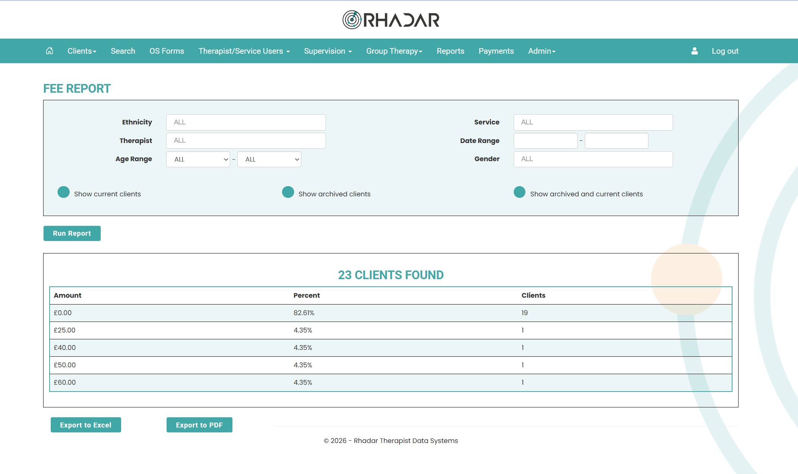The height and width of the screenshot is (474, 798).
Task: Click the FEE REPORT title
Action: click(x=77, y=89)
